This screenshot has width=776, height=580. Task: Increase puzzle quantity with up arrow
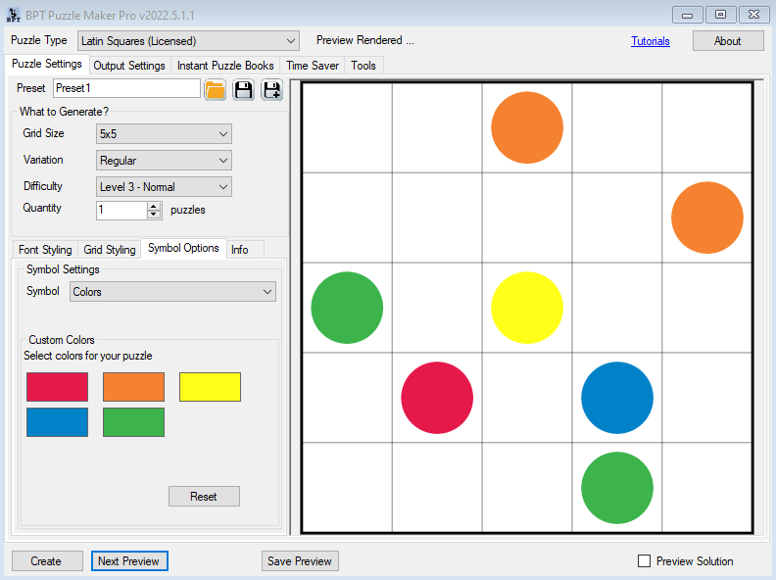[153, 206]
